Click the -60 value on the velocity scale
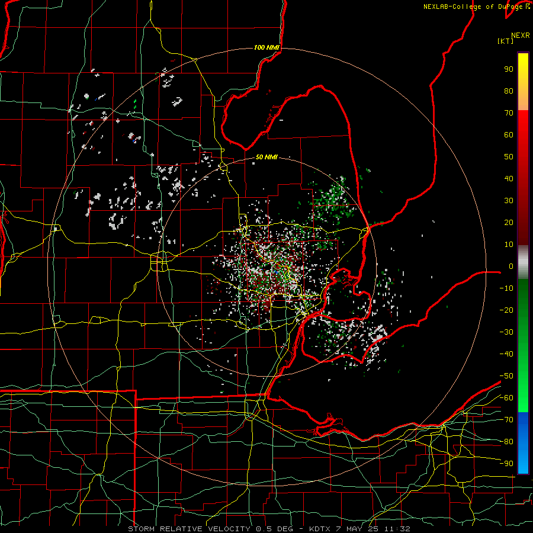The width and height of the screenshot is (533, 533). point(506,398)
